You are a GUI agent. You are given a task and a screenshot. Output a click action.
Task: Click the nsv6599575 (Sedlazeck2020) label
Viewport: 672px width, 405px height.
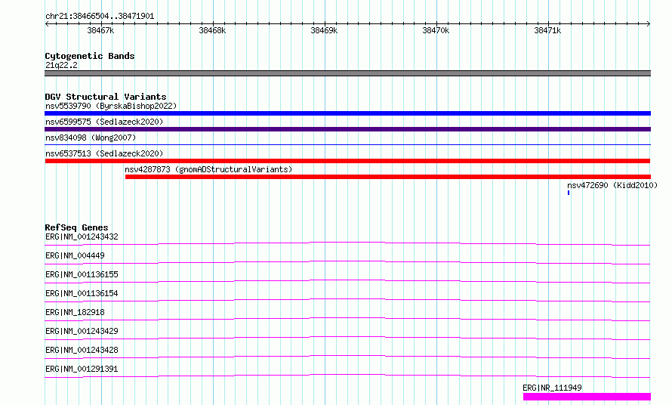pyautogui.click(x=104, y=122)
